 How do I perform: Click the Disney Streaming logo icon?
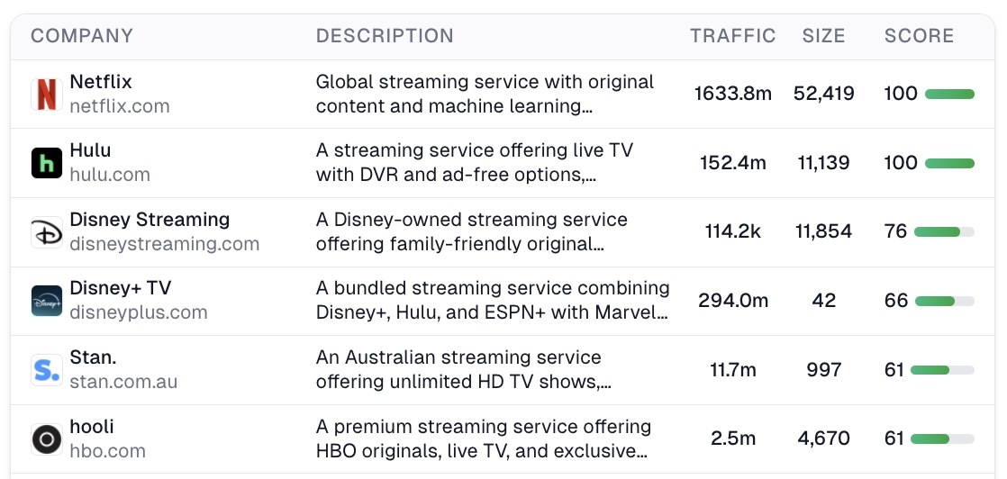click(x=47, y=232)
